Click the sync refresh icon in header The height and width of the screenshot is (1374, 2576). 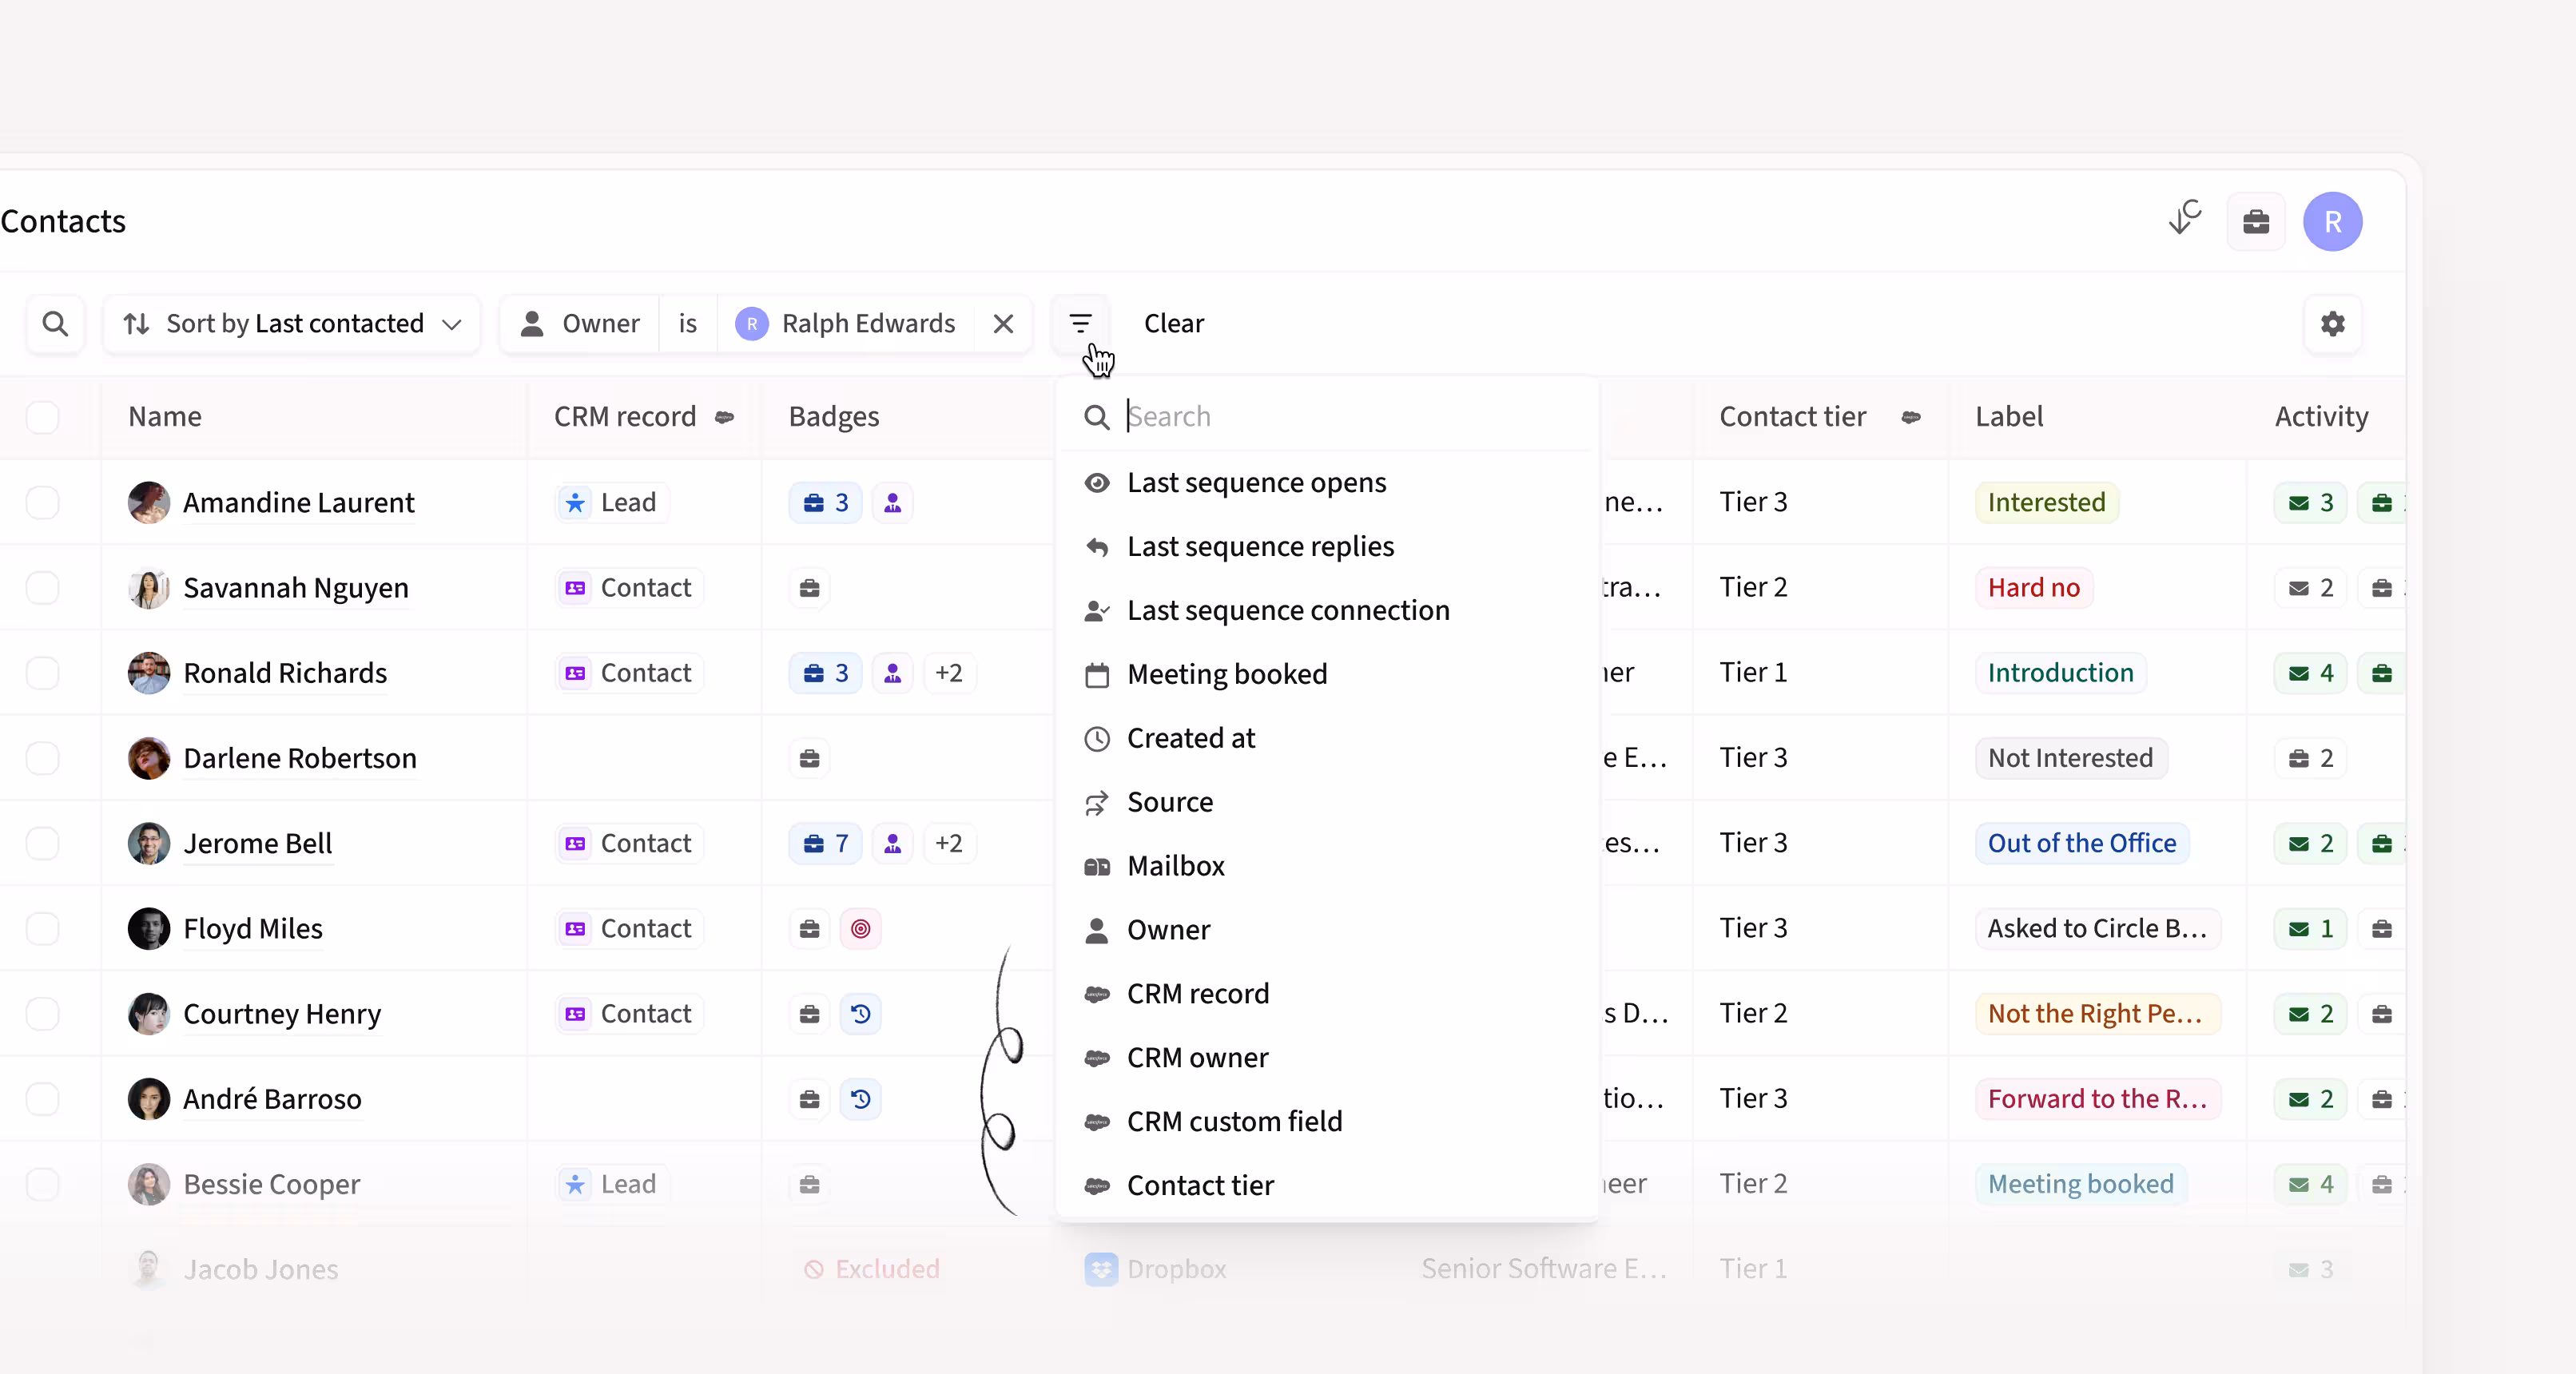(2185, 218)
